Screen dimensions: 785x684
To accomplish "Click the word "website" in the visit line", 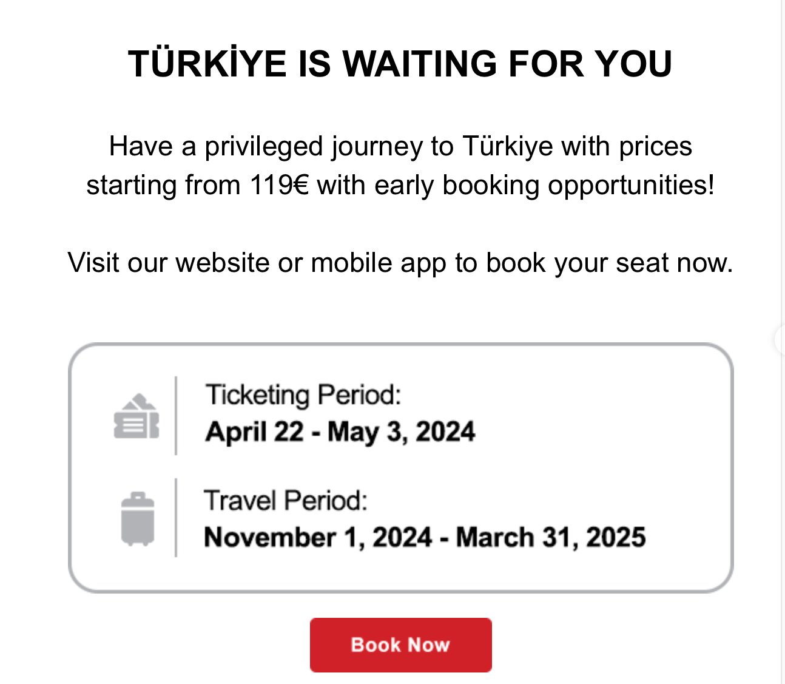I will pos(222,263).
